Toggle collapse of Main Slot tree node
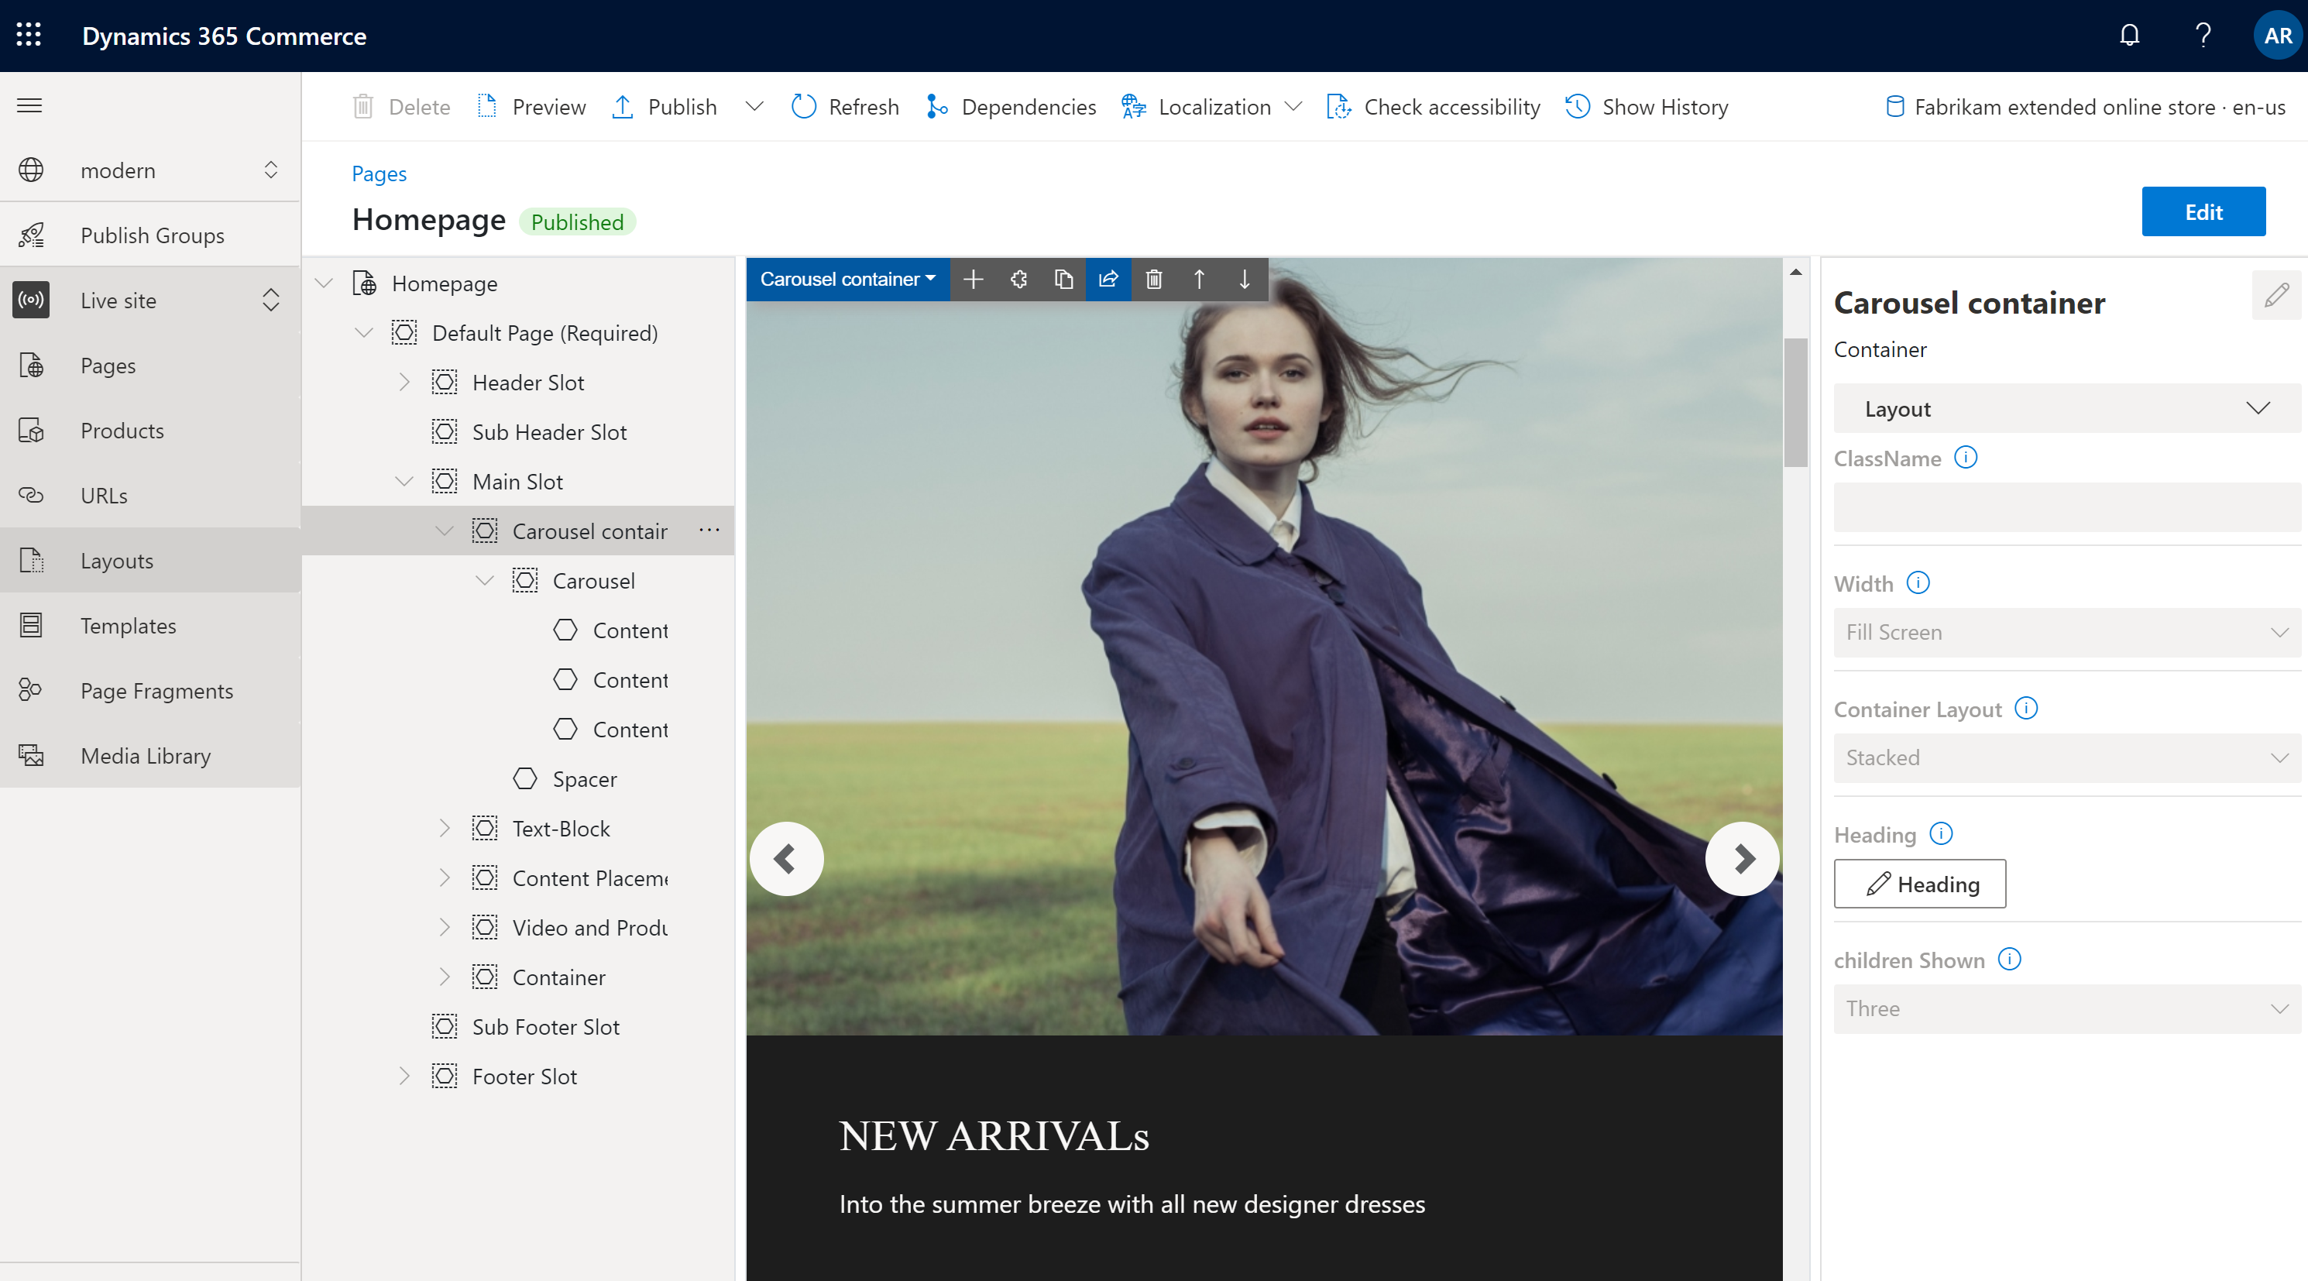Screen dimensions: 2308x1281 click(x=404, y=481)
